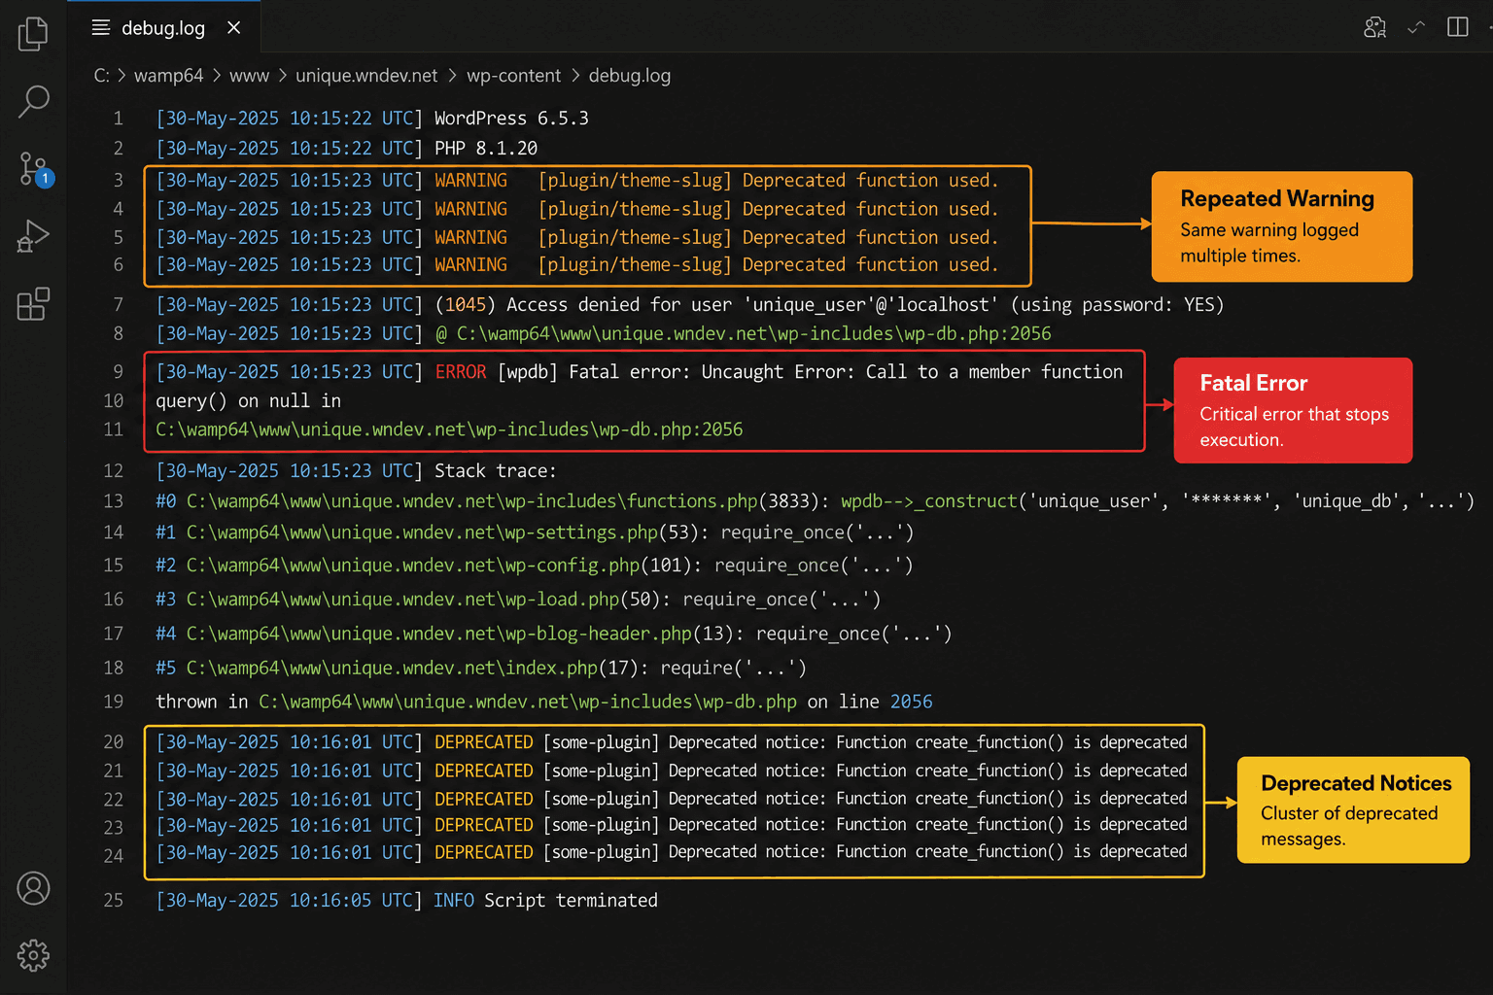Click the Copilot icon in editor toolbar
The width and height of the screenshot is (1493, 995).
point(1374,27)
